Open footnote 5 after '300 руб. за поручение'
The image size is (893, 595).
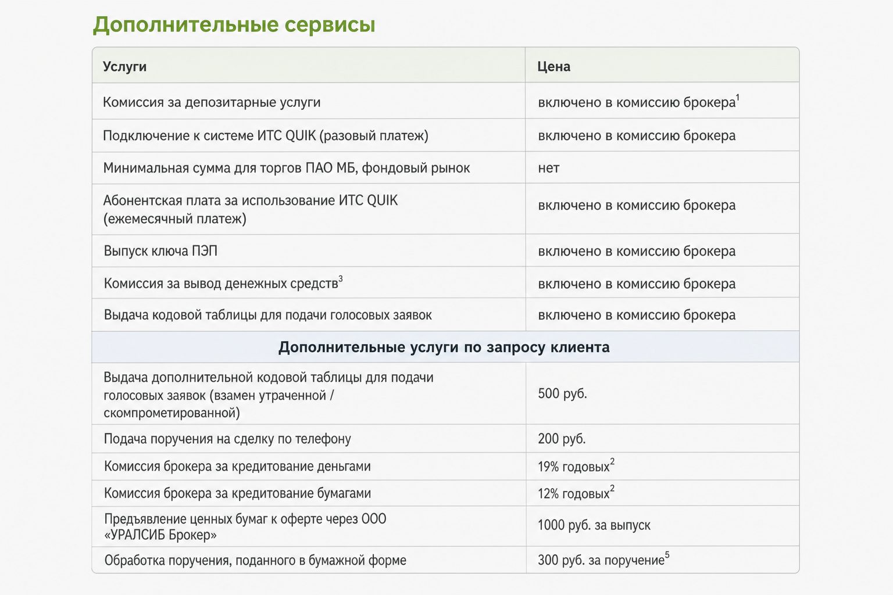(x=667, y=555)
